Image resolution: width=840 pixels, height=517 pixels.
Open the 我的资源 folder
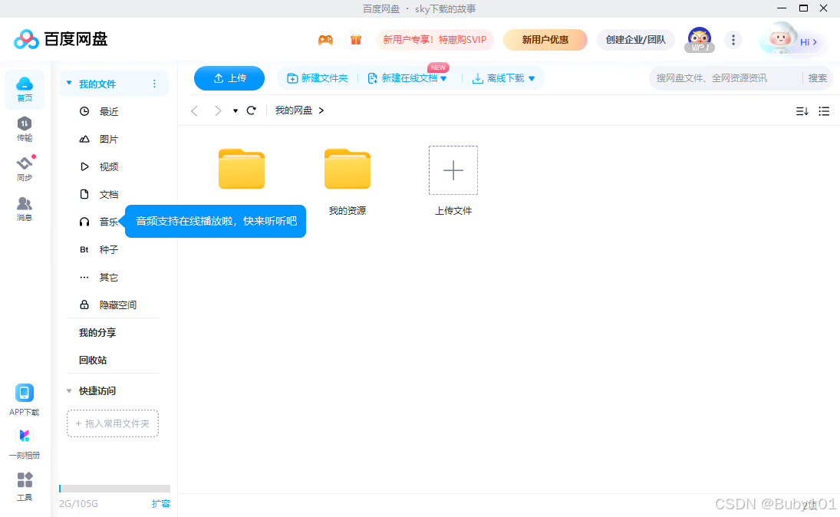point(348,182)
